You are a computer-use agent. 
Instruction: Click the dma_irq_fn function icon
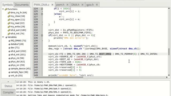[9, 13]
